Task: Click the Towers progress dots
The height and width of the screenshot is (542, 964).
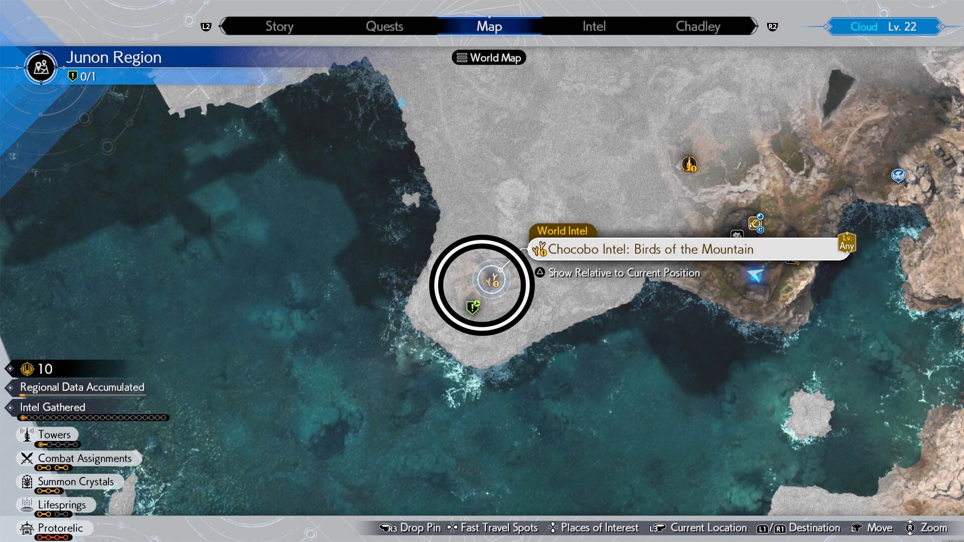Action: [58, 445]
